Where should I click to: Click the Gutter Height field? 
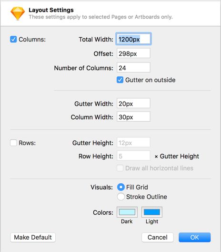tap(133, 142)
